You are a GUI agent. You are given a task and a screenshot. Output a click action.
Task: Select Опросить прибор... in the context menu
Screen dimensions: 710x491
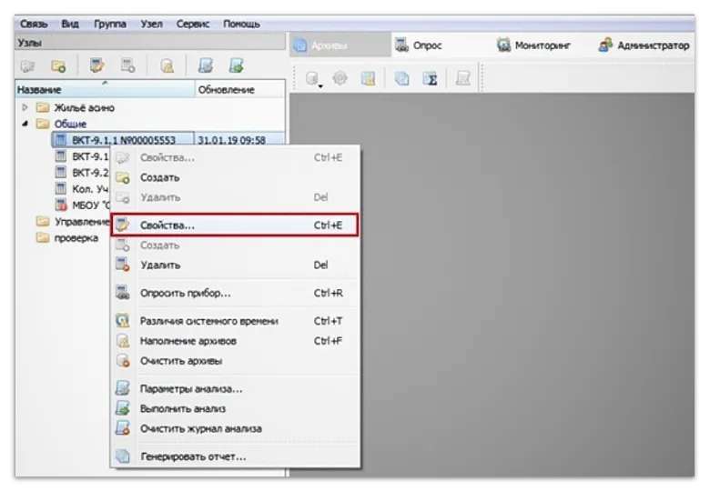(185, 294)
